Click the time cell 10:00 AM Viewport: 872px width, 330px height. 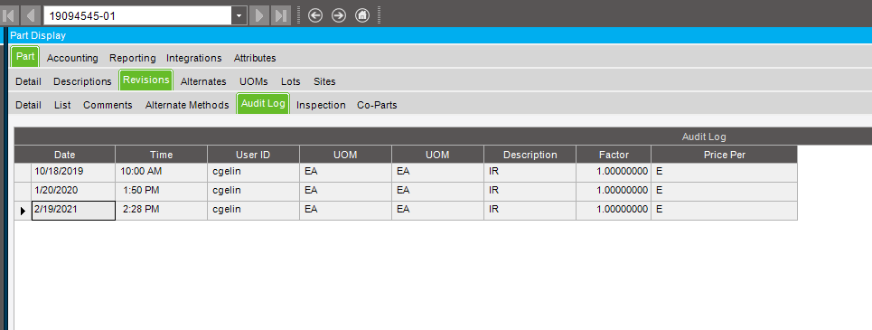click(161, 173)
